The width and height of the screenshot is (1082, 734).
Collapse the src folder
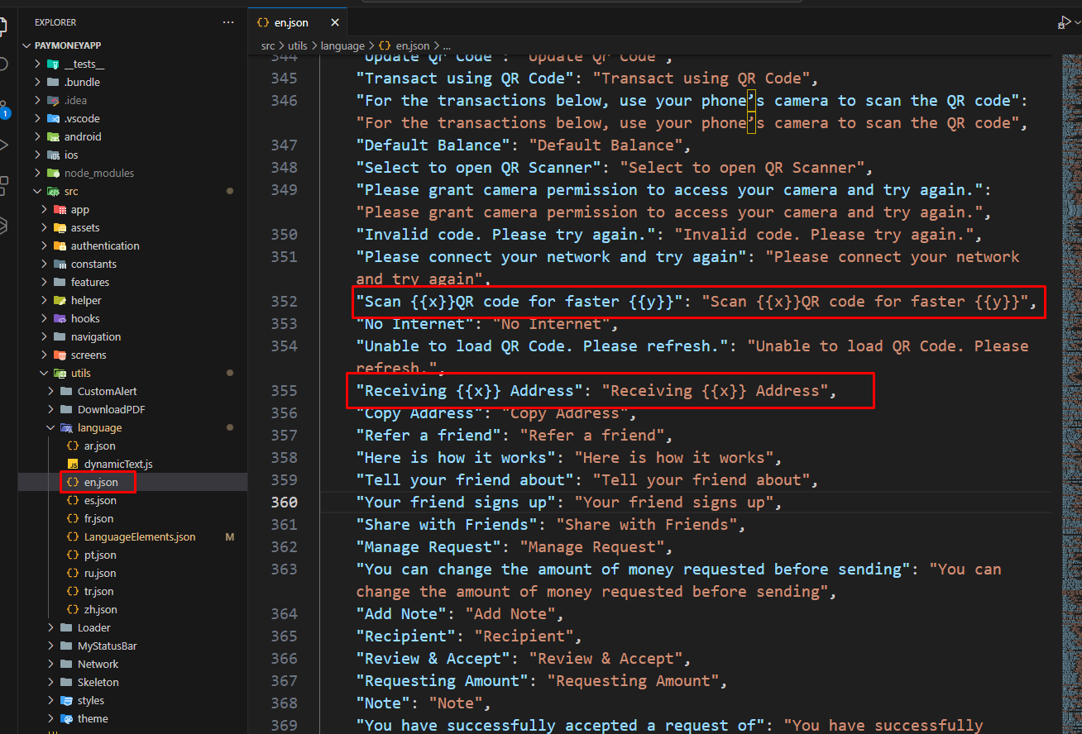click(x=70, y=191)
